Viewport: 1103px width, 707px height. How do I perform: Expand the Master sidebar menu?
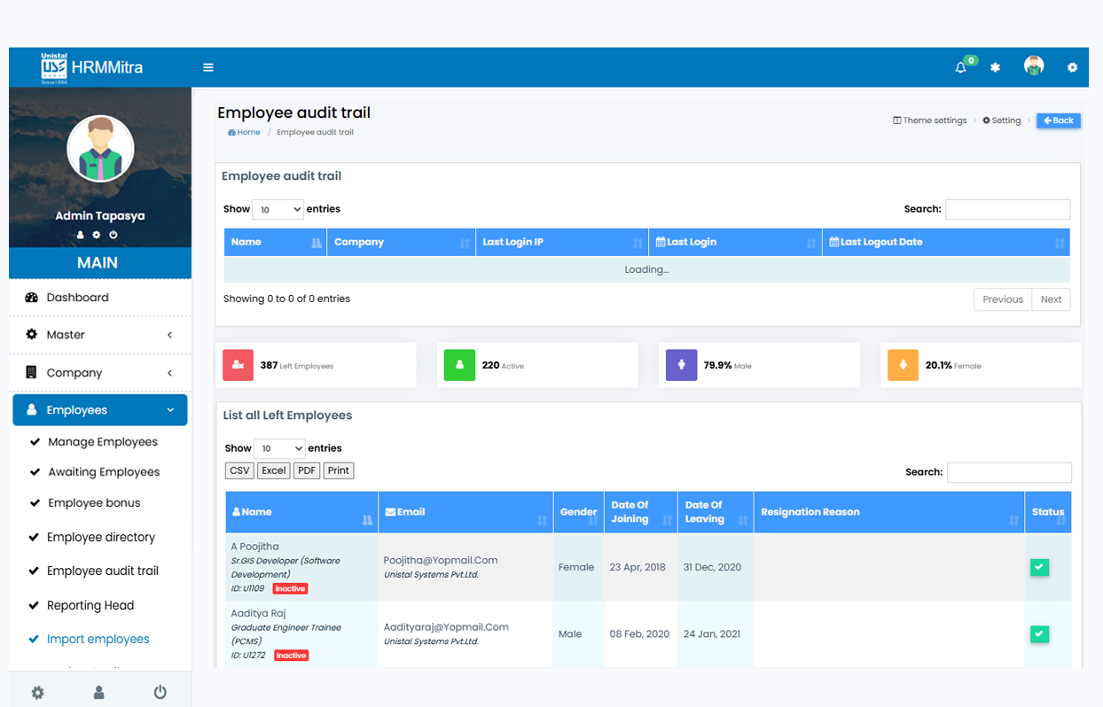(100, 335)
